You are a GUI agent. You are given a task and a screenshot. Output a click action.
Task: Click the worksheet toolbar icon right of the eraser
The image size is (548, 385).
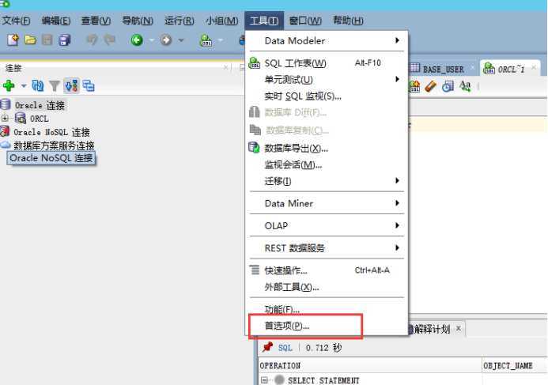(x=448, y=86)
